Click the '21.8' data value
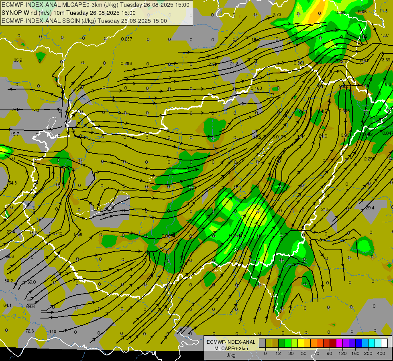The image size is (393, 361). [234, 64]
